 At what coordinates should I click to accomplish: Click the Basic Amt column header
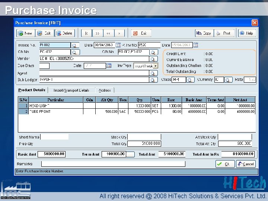tap(194, 100)
